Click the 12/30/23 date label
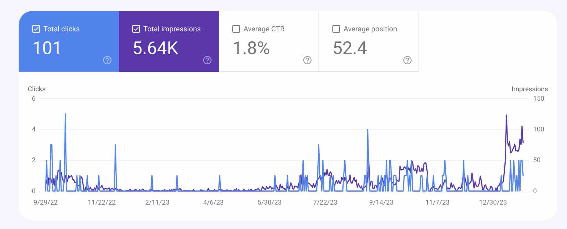Screen dimensions: 567x229 pyautogui.click(x=493, y=202)
